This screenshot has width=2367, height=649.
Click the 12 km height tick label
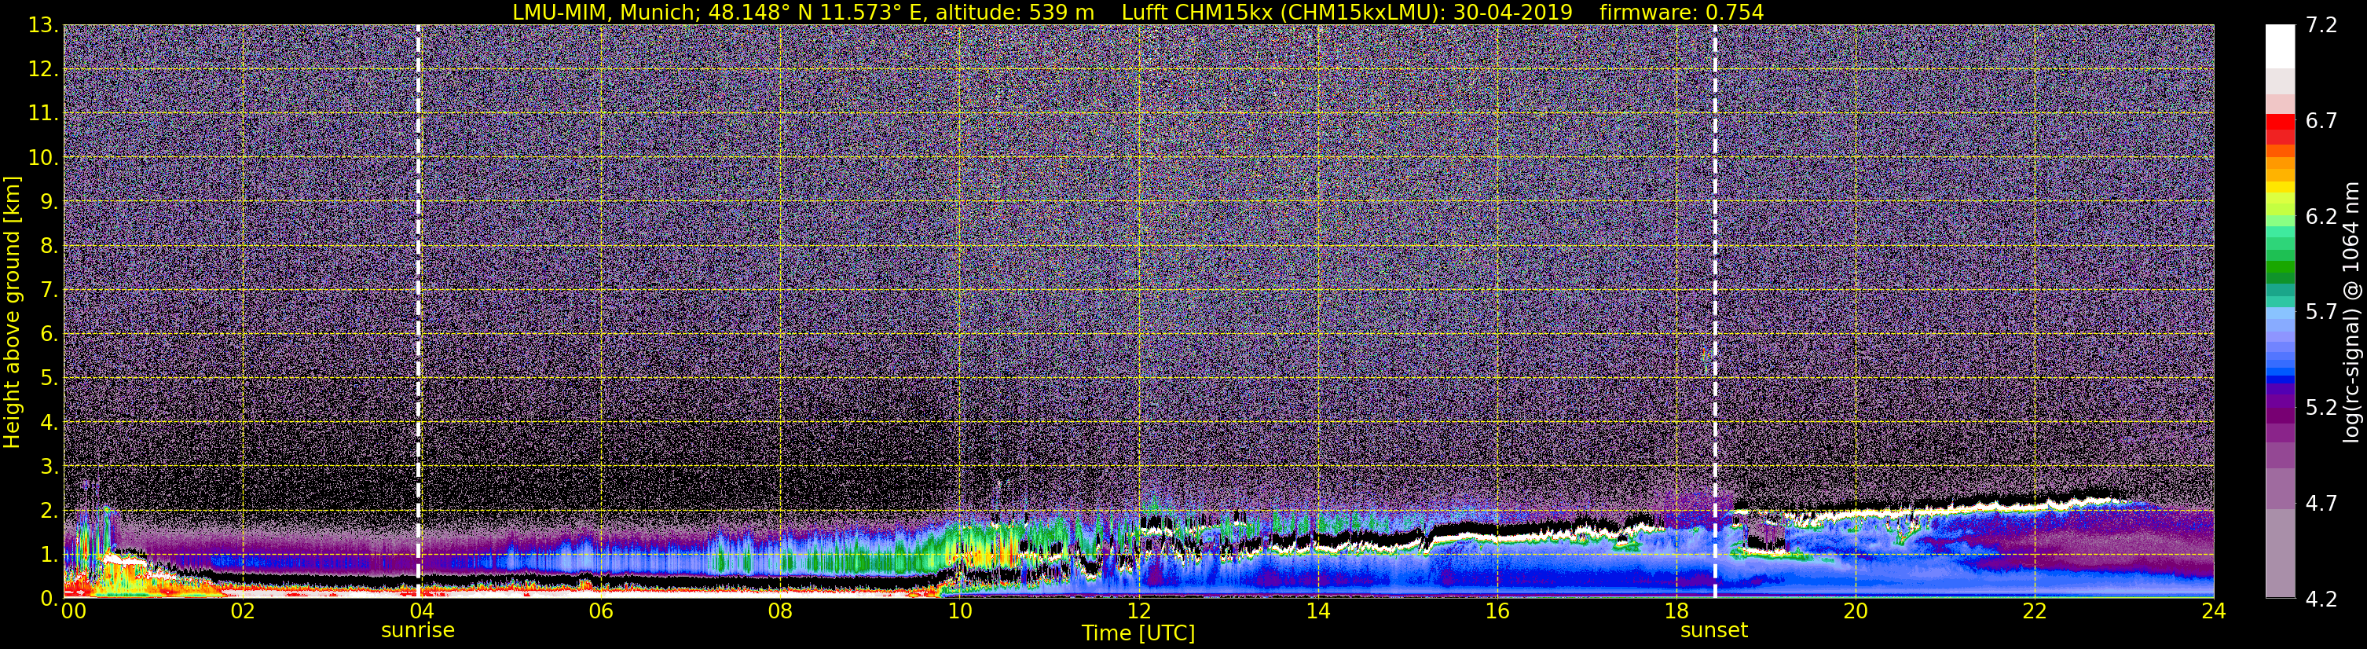click(x=43, y=69)
